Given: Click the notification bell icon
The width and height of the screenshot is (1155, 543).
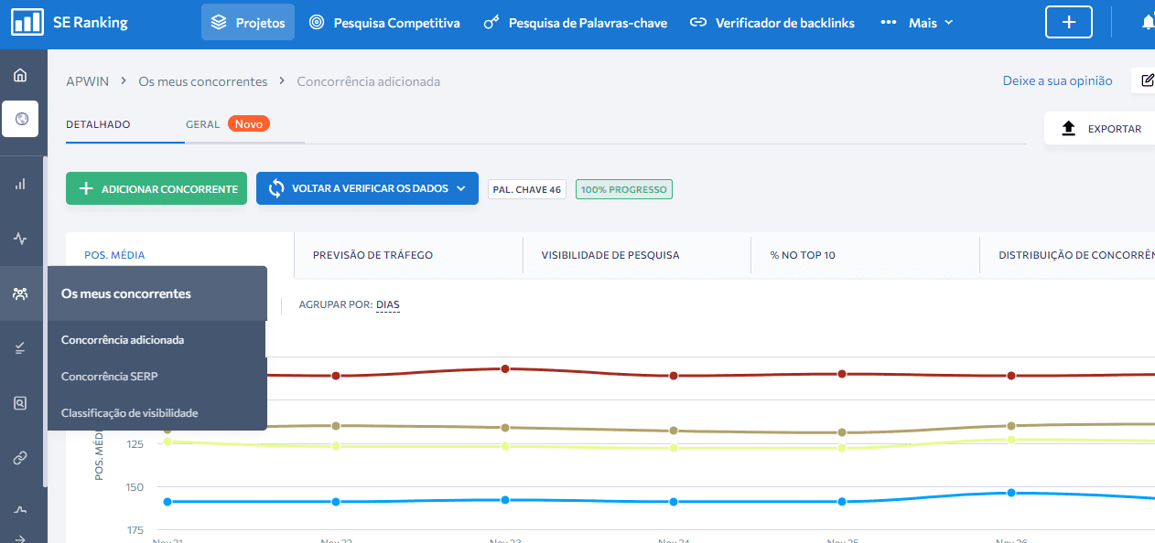Looking at the screenshot, I should point(1147,21).
